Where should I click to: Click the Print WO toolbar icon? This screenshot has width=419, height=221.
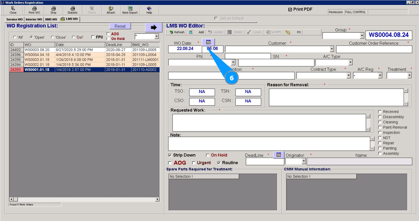34,10
